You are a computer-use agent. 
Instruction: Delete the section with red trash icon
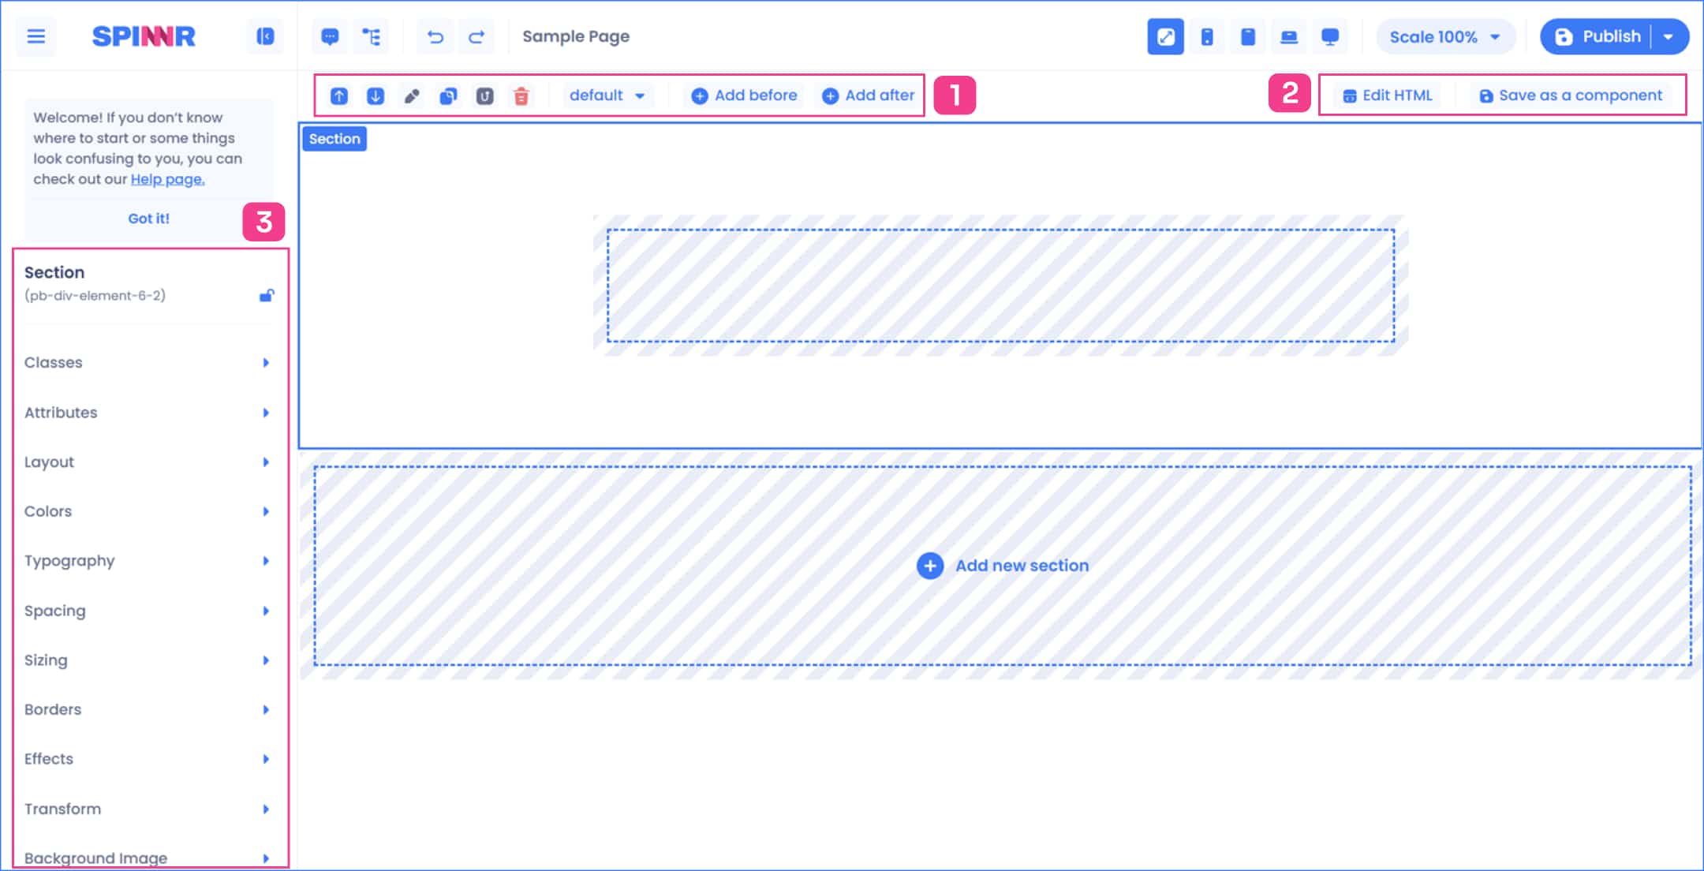click(521, 96)
